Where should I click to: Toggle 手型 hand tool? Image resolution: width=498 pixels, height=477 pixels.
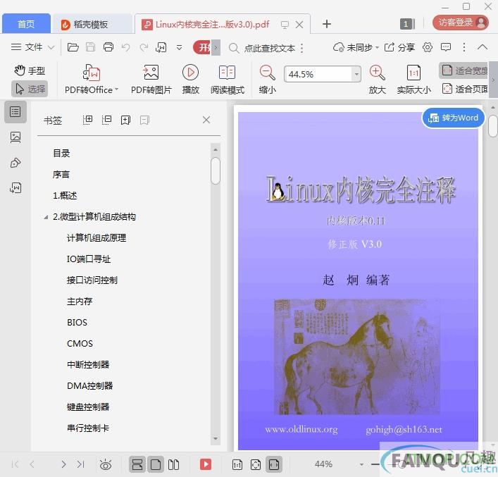pos(30,70)
